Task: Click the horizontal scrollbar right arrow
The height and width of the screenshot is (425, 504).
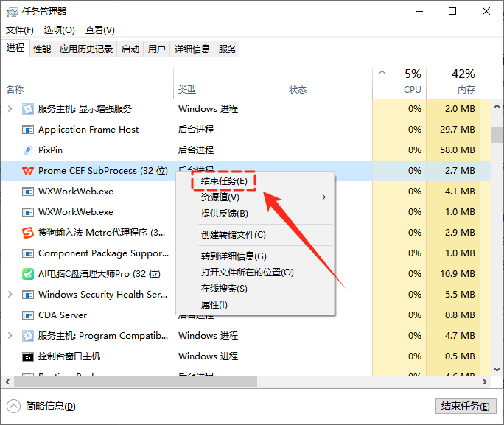Action: tap(485, 382)
